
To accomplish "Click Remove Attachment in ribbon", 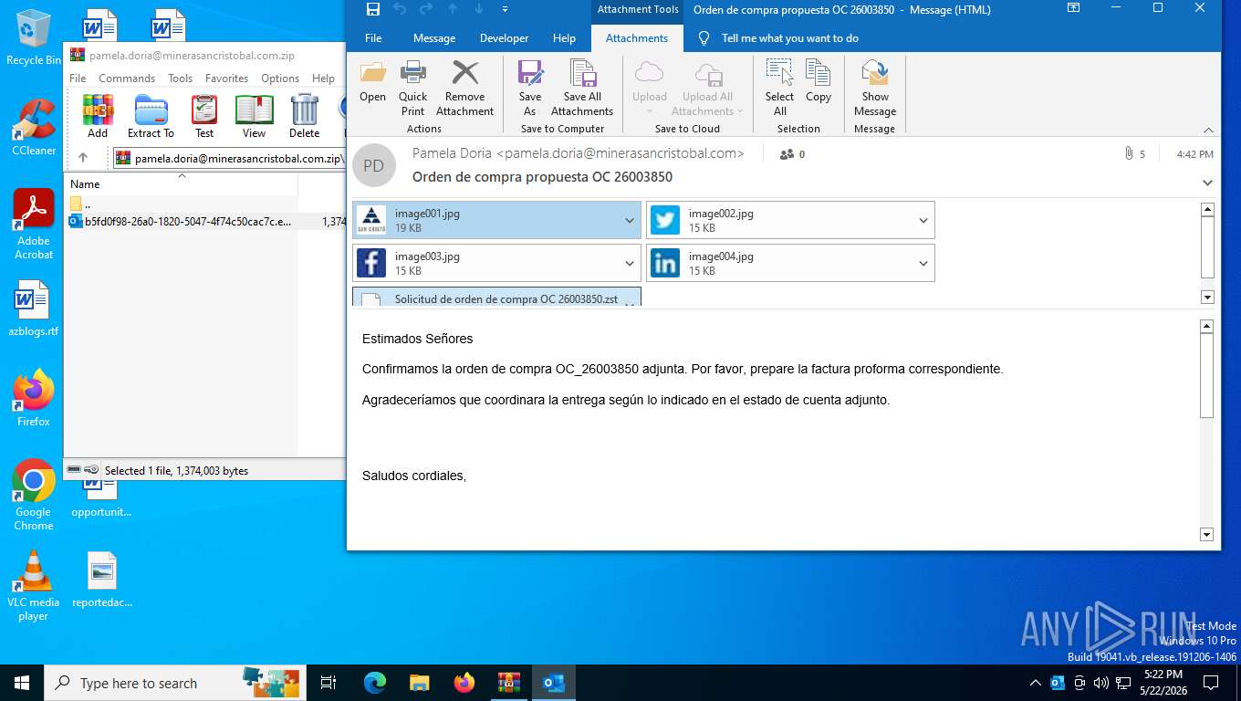I will point(465,89).
